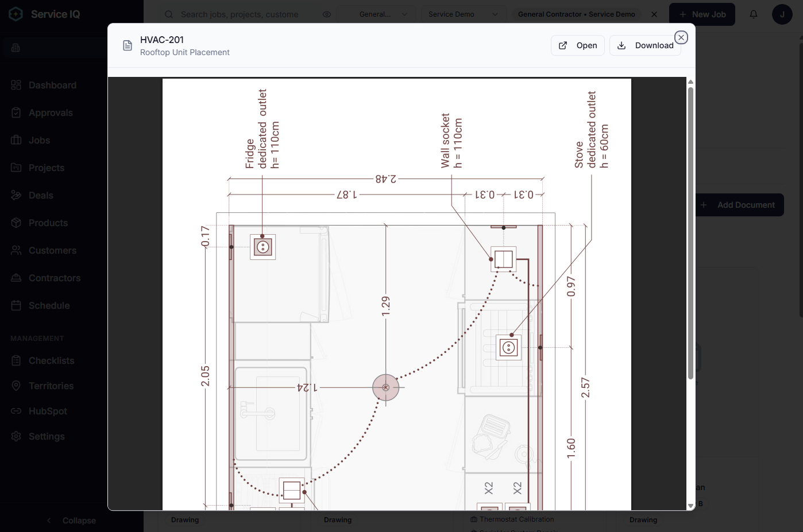Click the icon button below Service IQ logo
This screenshot has height=532, width=803.
coord(16,48)
